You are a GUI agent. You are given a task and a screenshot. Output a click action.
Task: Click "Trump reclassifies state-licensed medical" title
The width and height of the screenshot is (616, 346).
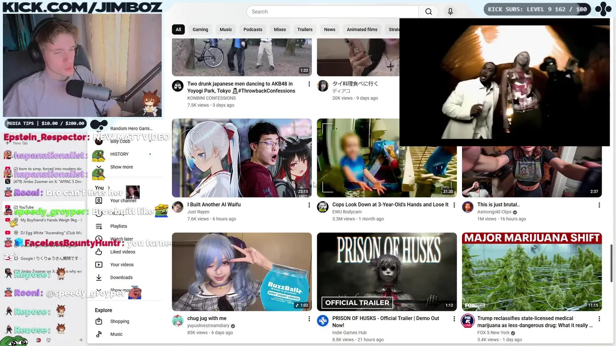[534, 322]
